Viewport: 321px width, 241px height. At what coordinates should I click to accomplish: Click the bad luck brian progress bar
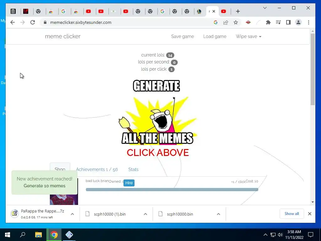coord(172,190)
